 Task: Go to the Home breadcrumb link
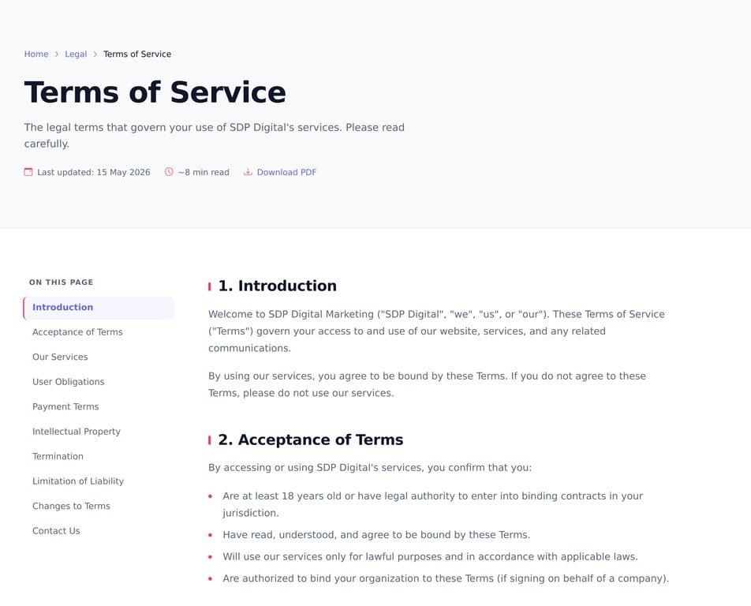click(36, 54)
